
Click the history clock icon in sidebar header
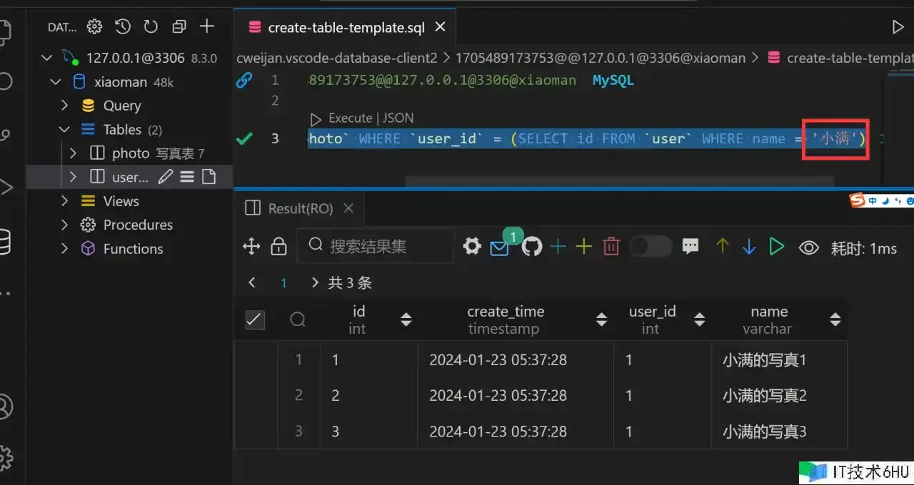(x=123, y=27)
